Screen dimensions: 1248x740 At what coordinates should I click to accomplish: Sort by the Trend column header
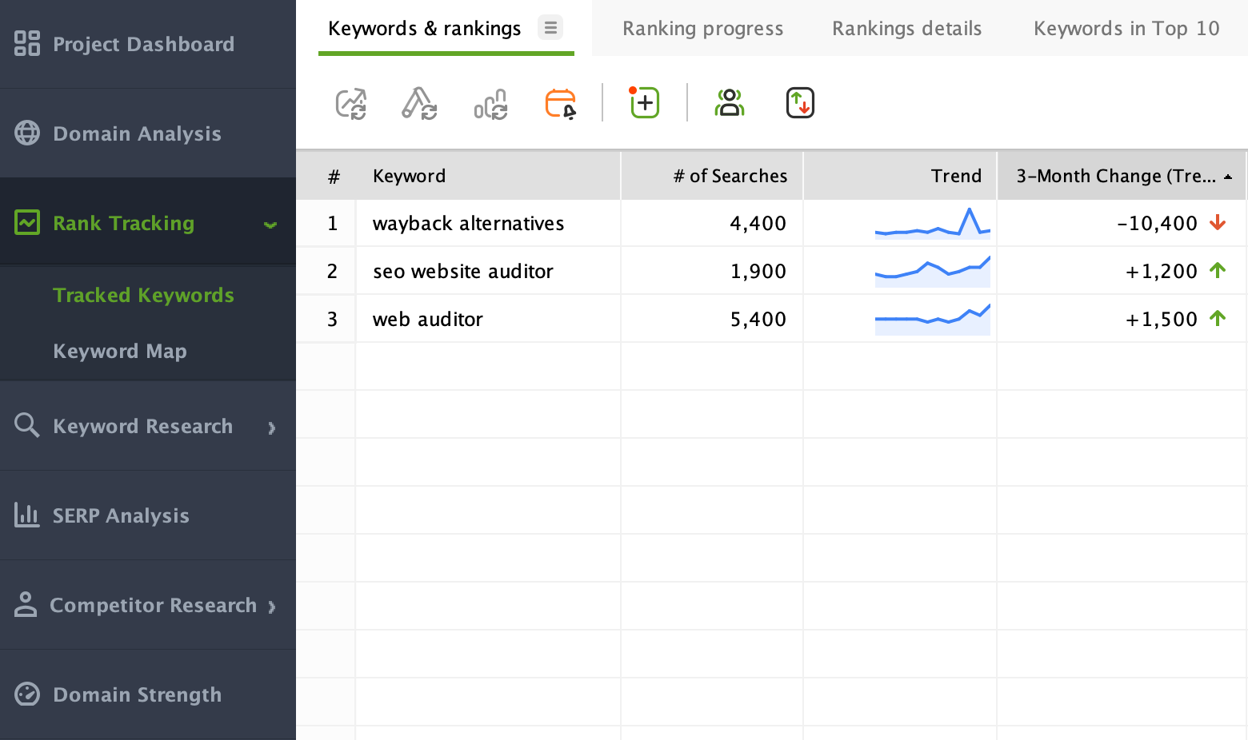pyautogui.click(x=900, y=176)
